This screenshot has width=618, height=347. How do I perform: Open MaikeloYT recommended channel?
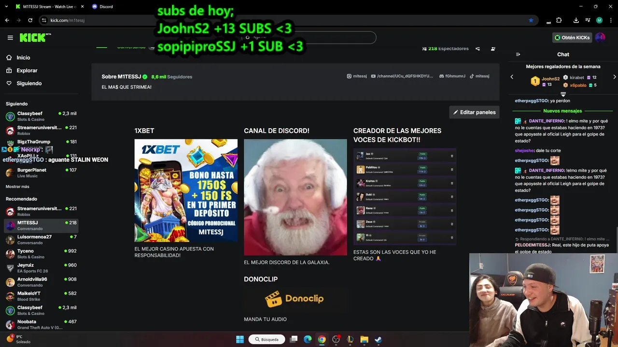[41, 296]
